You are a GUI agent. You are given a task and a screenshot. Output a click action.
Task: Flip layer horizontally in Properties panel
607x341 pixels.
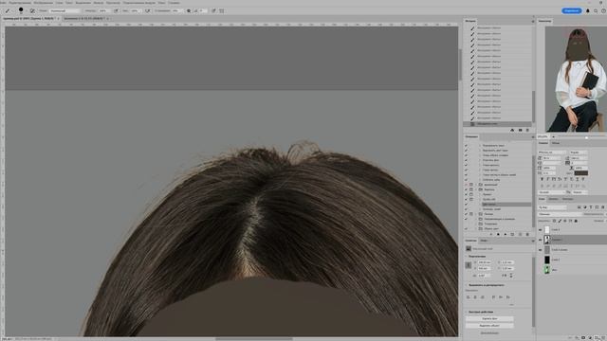505,276
